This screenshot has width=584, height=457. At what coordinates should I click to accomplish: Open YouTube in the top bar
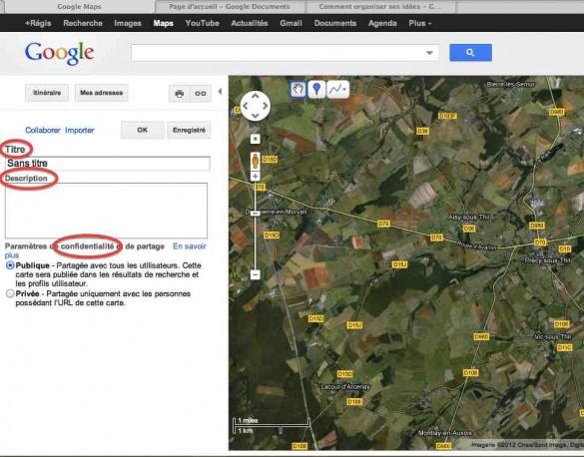[203, 23]
